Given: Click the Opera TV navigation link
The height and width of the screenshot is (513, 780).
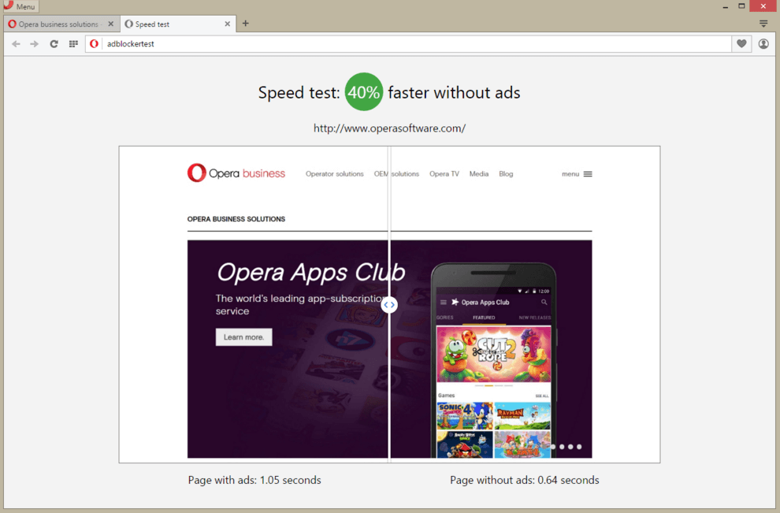Looking at the screenshot, I should coord(444,174).
